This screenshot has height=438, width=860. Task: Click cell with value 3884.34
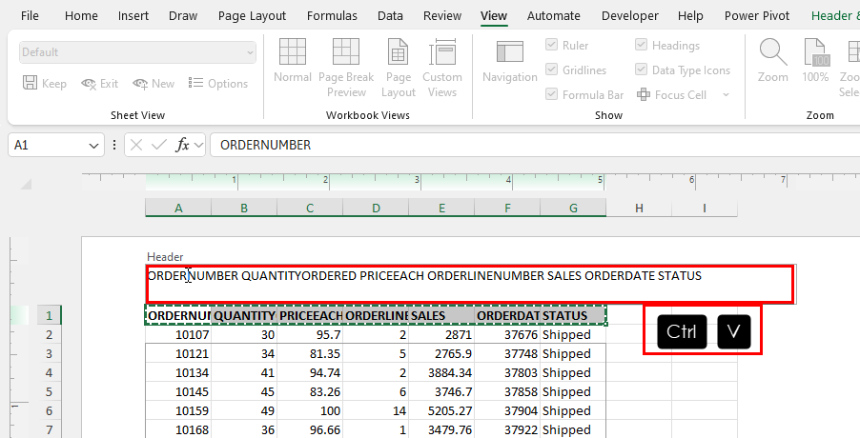point(441,373)
